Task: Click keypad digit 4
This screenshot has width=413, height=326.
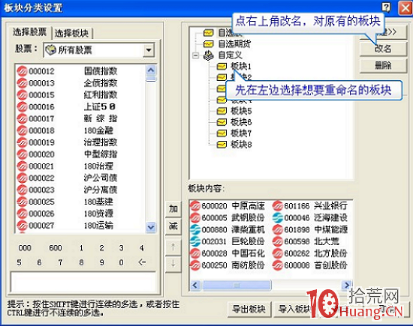Action: pos(142,248)
